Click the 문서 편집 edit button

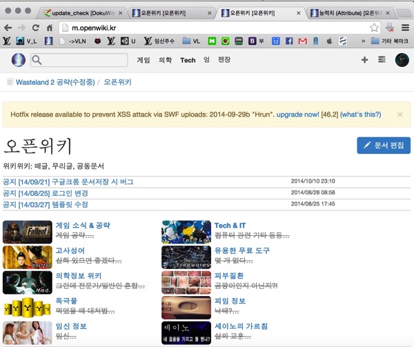point(384,146)
